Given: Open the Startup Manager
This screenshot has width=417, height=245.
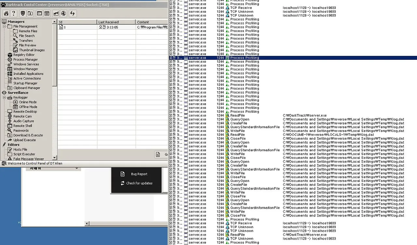Looking at the screenshot, I should pos(25,83).
